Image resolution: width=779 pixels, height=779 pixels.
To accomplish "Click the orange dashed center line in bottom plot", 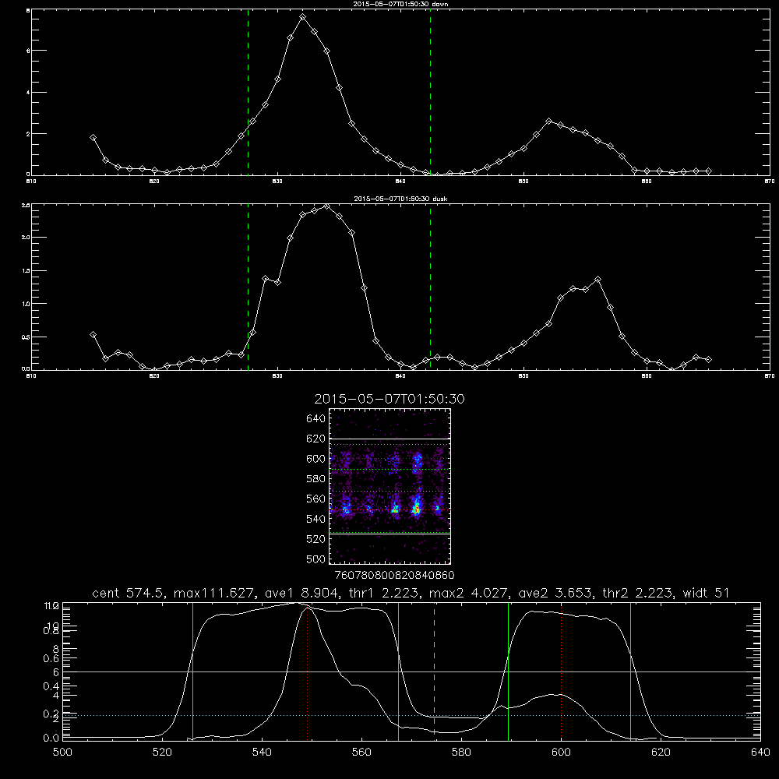I will tap(434, 671).
